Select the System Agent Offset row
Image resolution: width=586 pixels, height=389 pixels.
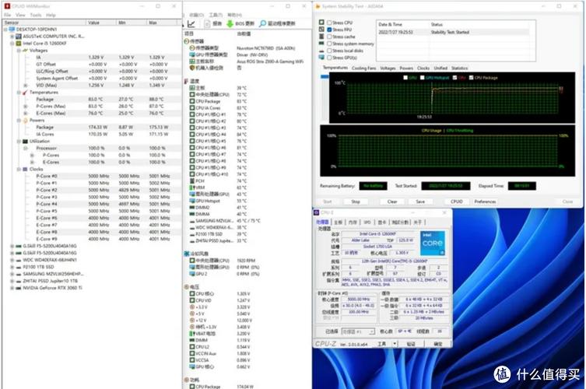pyautogui.click(x=103, y=78)
